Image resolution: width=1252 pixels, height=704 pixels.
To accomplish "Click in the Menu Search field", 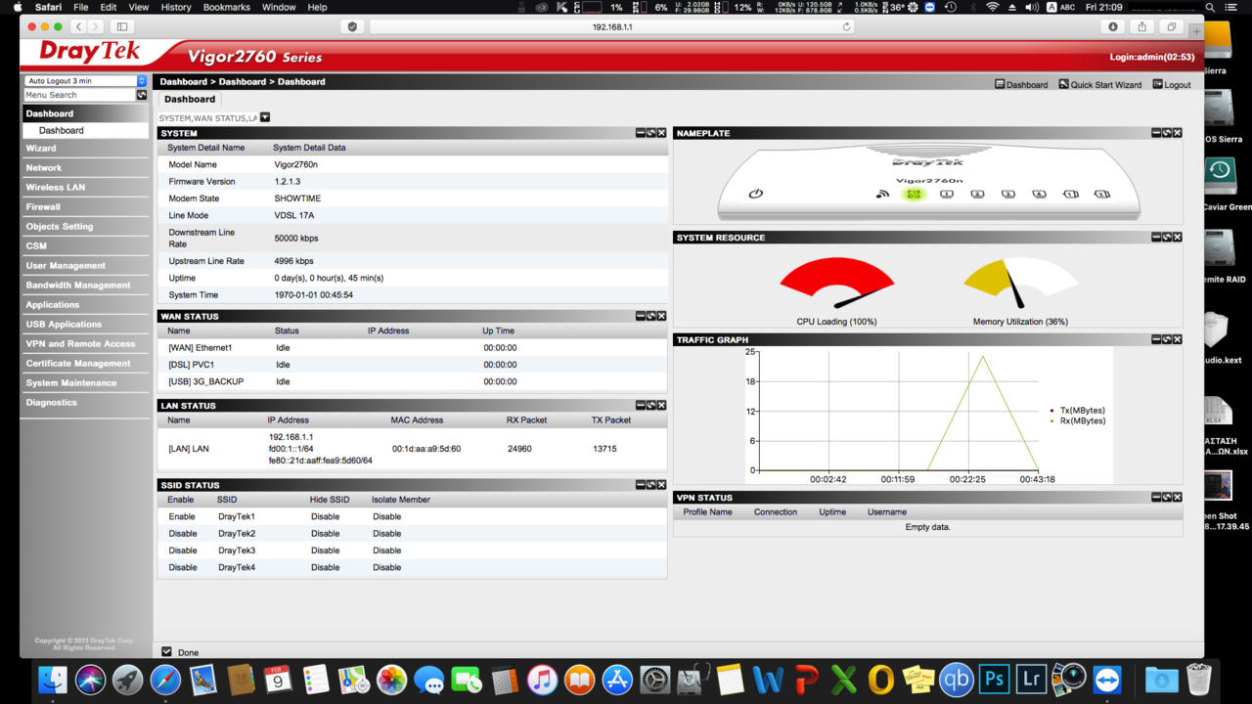I will [79, 95].
